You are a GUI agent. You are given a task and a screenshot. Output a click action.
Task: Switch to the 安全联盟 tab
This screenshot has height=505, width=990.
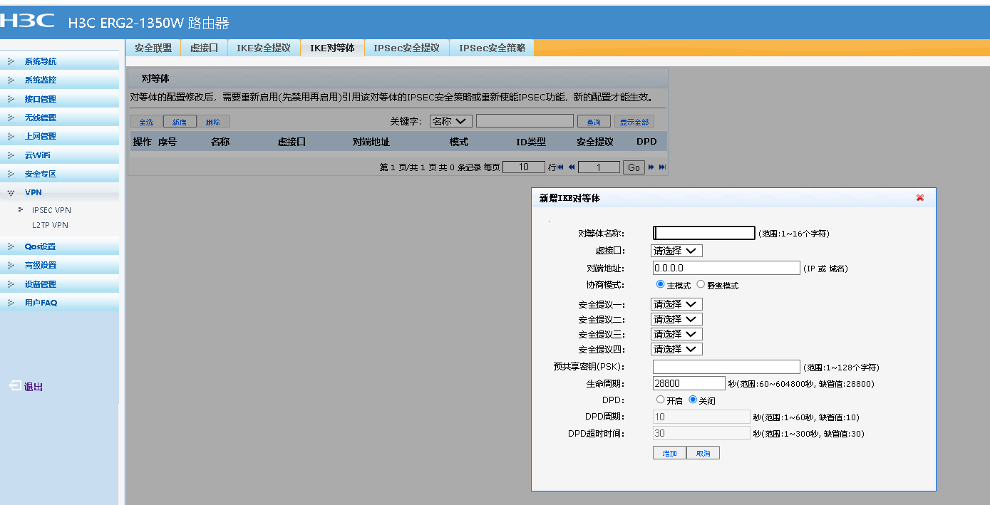(x=153, y=48)
